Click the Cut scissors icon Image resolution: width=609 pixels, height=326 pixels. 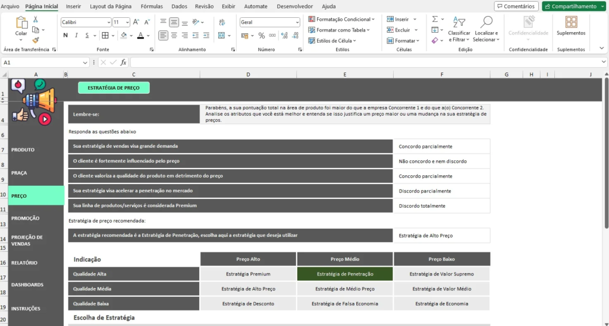(x=36, y=20)
